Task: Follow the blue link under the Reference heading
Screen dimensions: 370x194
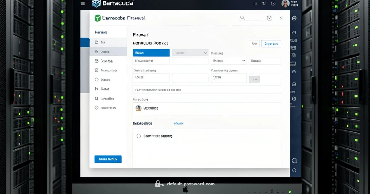Action: (x=179, y=123)
